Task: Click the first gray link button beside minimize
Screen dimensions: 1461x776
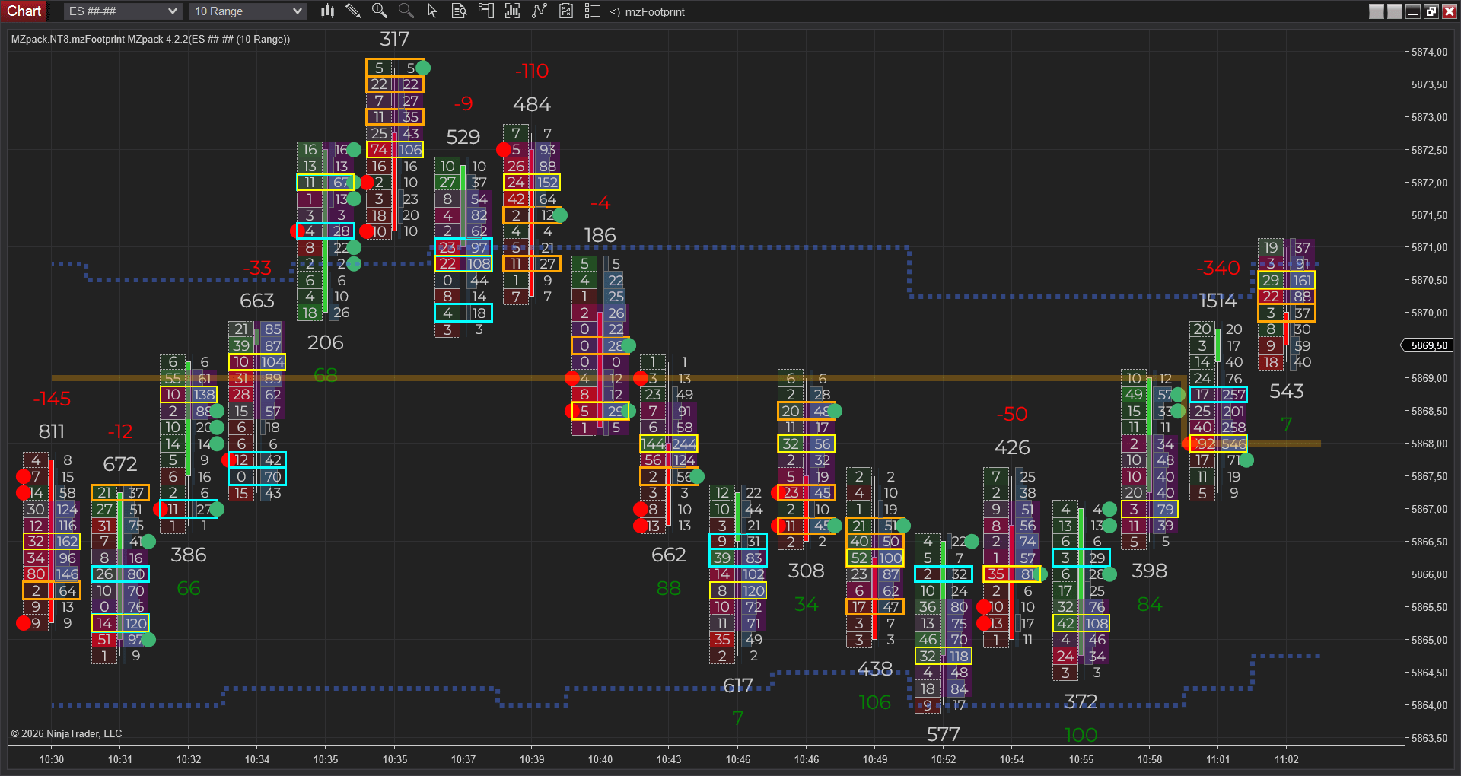Action: coord(1376,11)
